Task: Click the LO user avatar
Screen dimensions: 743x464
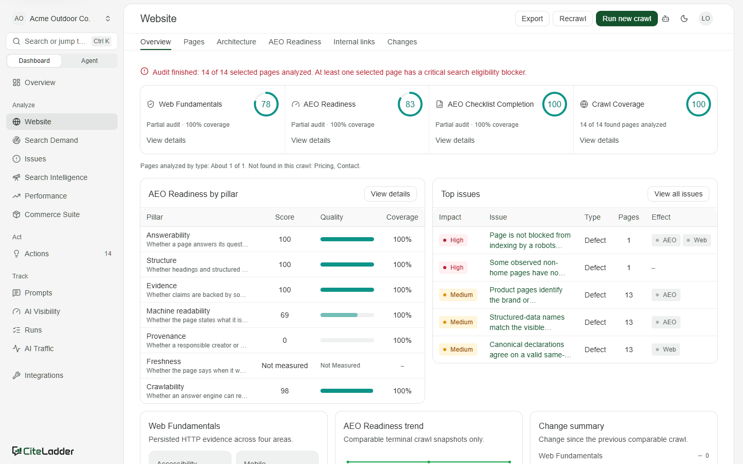Action: coord(706,19)
